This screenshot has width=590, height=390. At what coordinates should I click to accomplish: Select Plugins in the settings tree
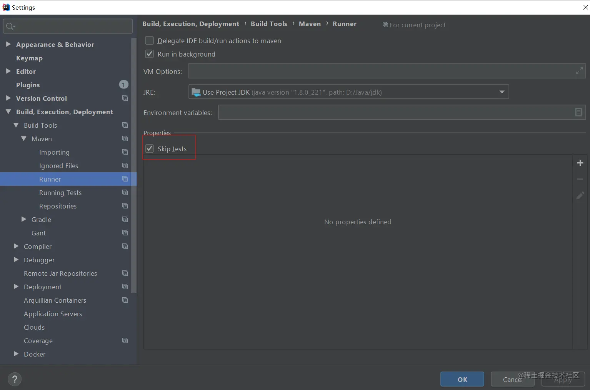point(28,85)
